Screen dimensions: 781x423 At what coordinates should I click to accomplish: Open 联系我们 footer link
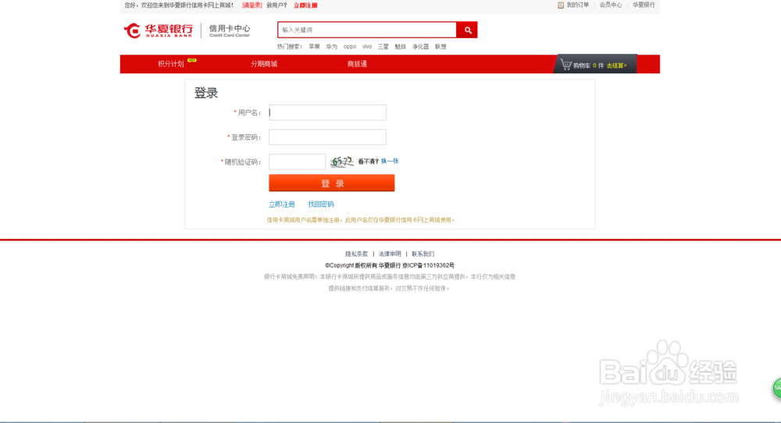coord(423,254)
